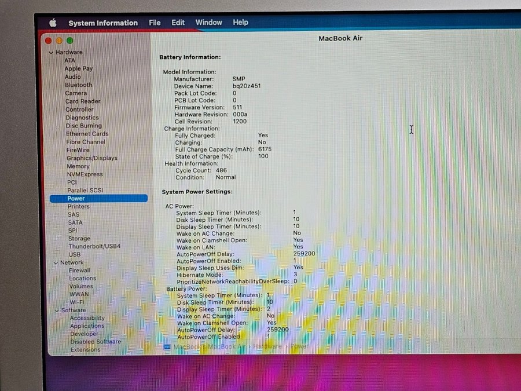Viewport: 521px width, 391px height.
Task: Select Memory in the sidebar
Action: coord(78,166)
